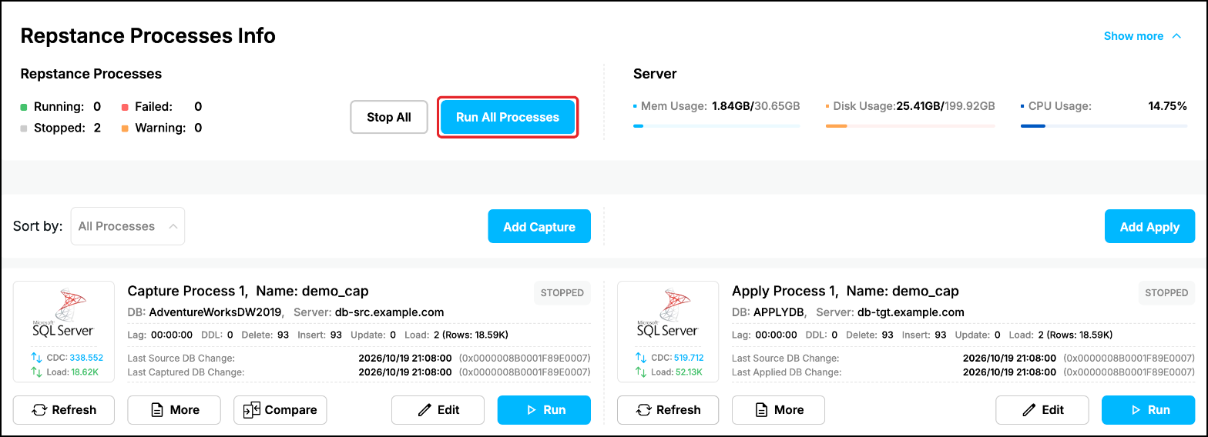The width and height of the screenshot is (1208, 437).
Task: Open More for Capture Process 1
Action: (x=174, y=410)
